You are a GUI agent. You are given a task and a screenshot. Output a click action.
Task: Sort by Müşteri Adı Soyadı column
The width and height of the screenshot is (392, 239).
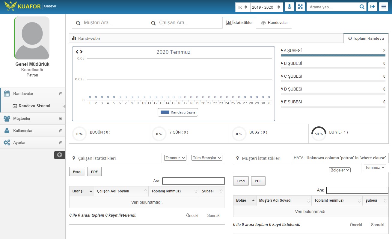point(284,200)
